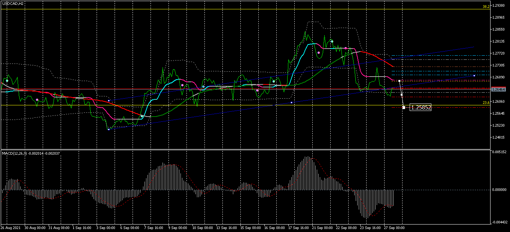The image size is (510, 232).
Task: Select the 38.2 Fibonacci level label
Action: [x=486, y=7]
